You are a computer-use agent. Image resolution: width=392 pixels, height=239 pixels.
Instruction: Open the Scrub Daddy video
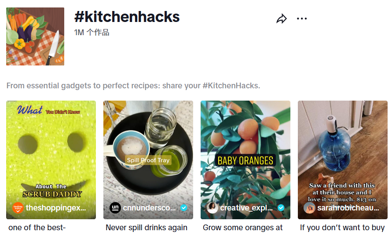point(51,149)
